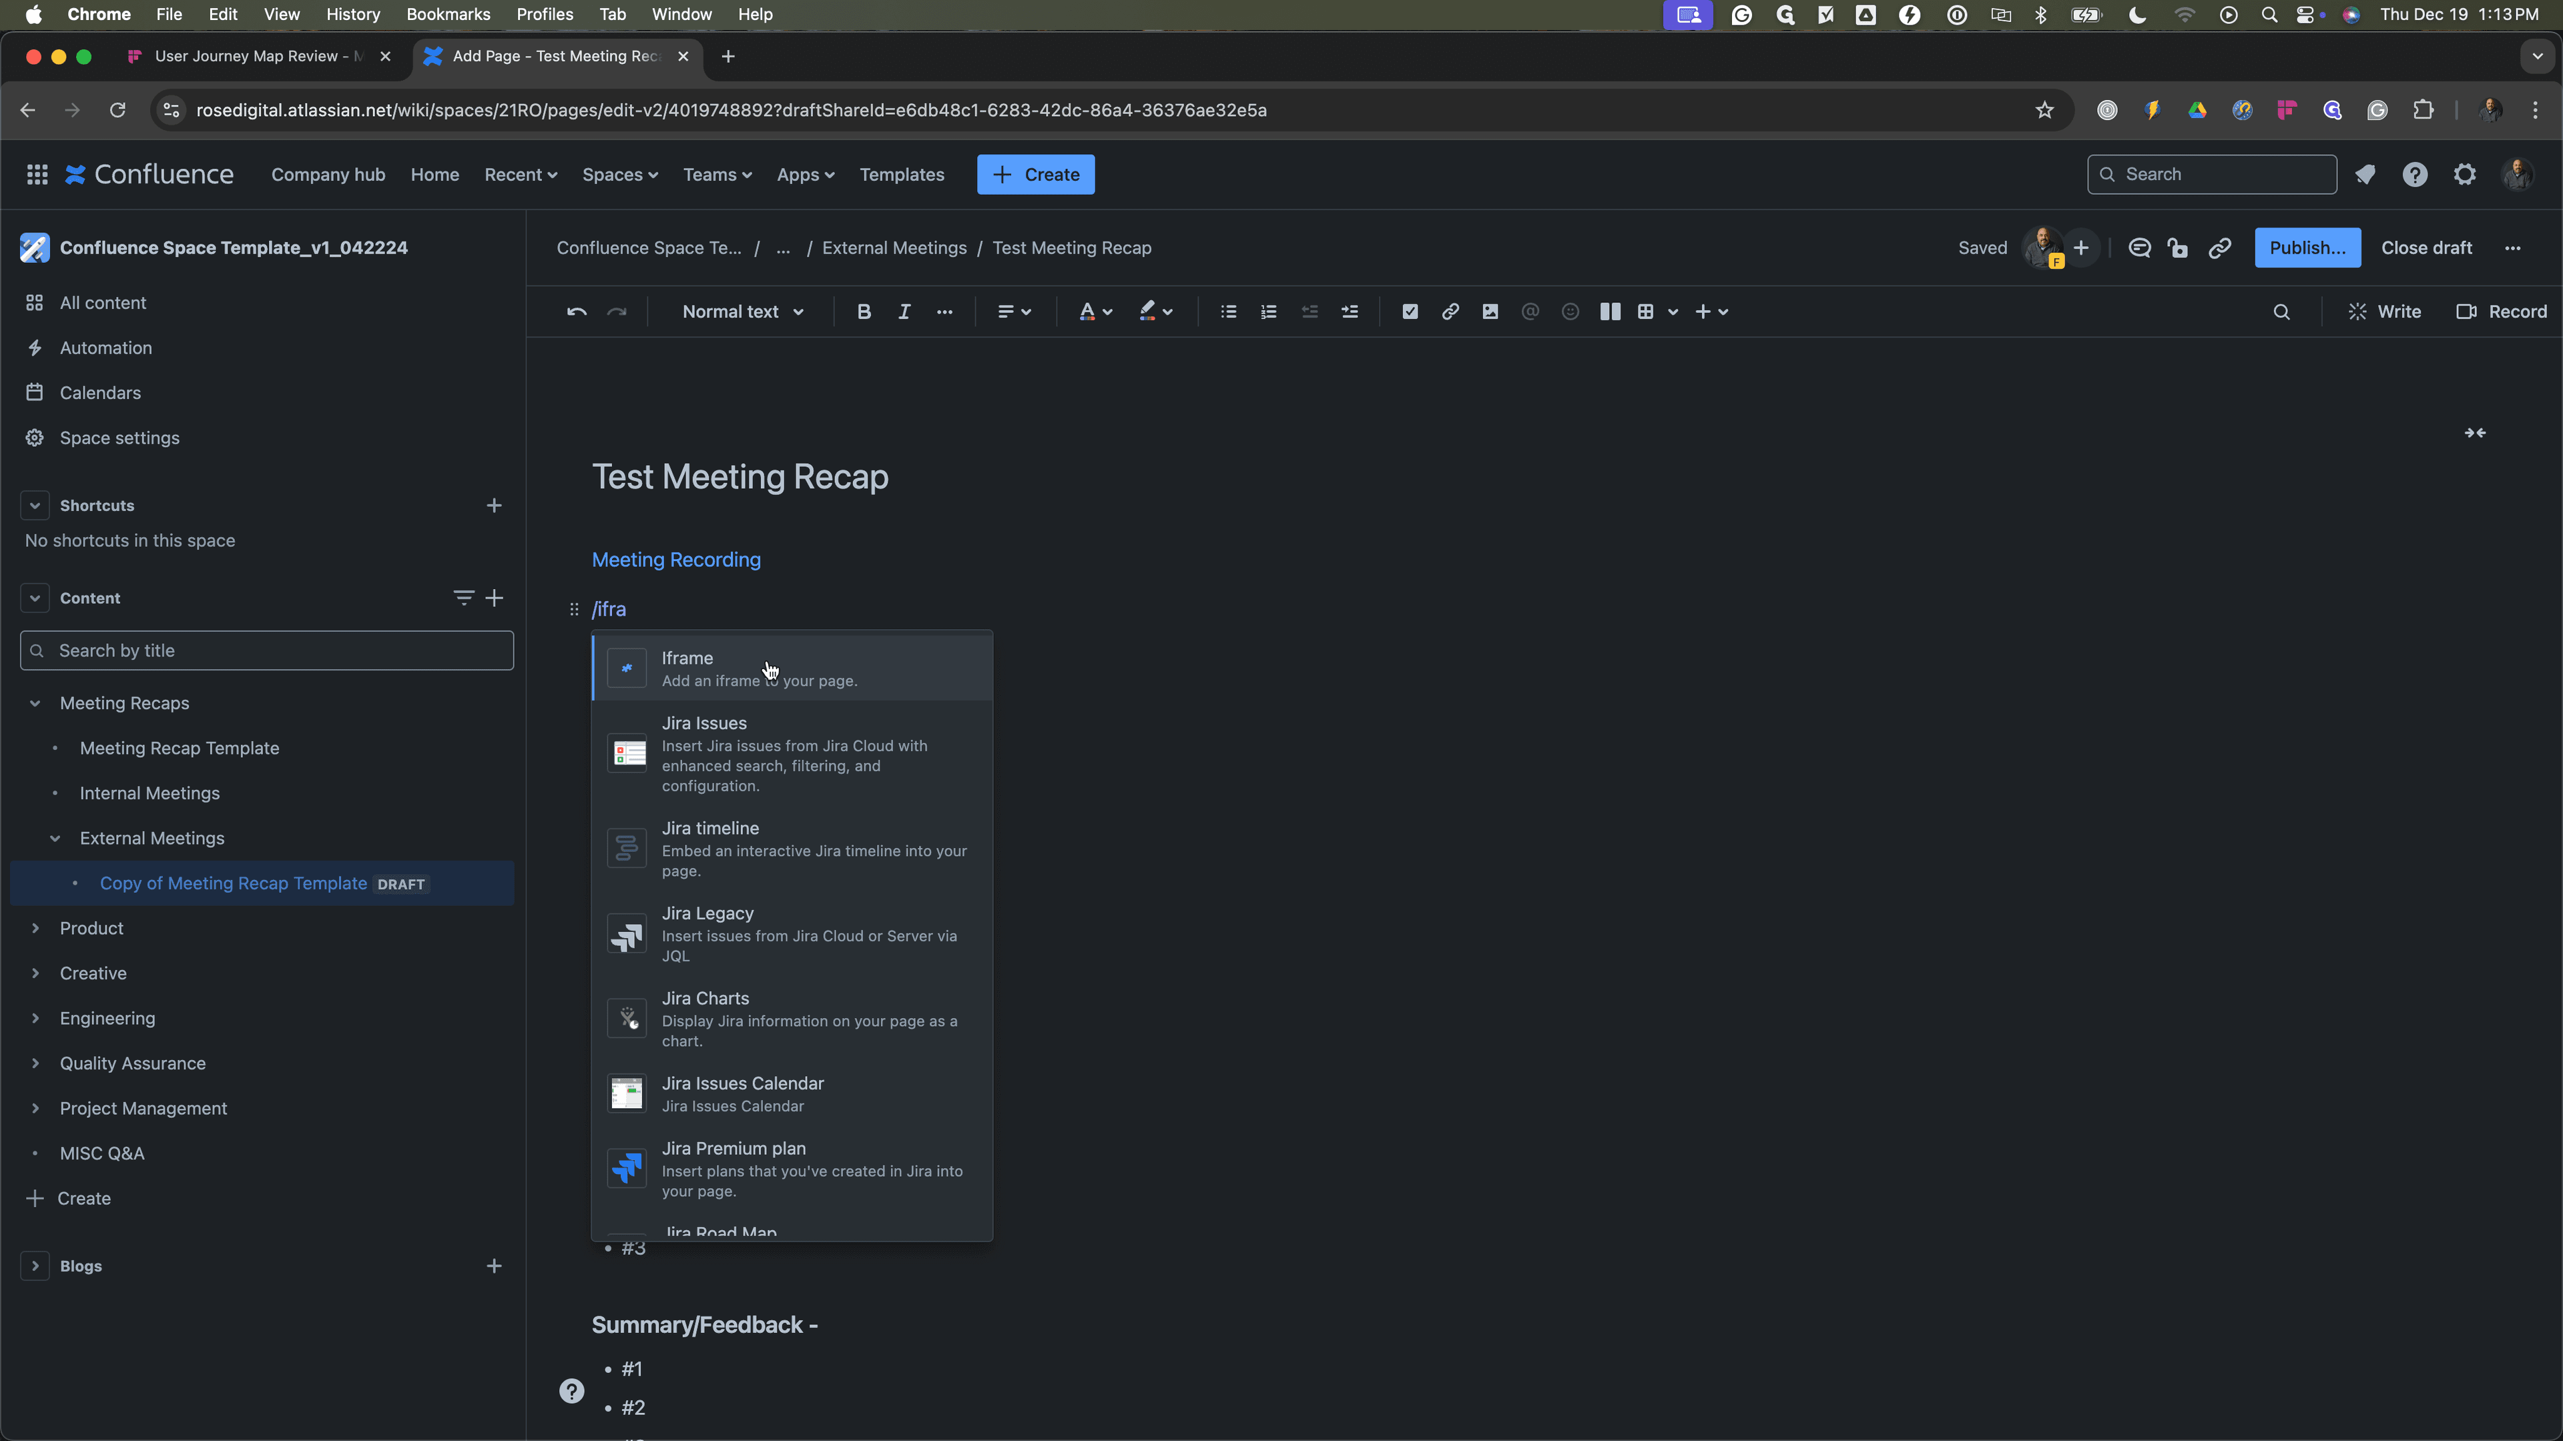Open Confluence help icon in top bar
The height and width of the screenshot is (1441, 2563).
tap(2415, 174)
